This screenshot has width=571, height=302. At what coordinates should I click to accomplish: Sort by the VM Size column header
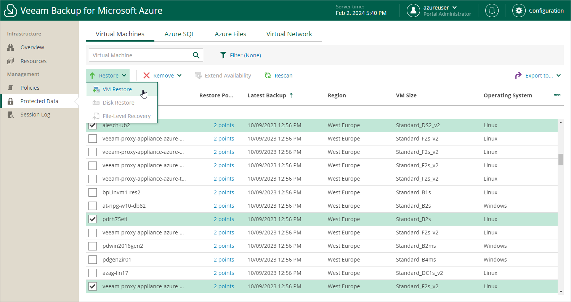click(x=406, y=95)
